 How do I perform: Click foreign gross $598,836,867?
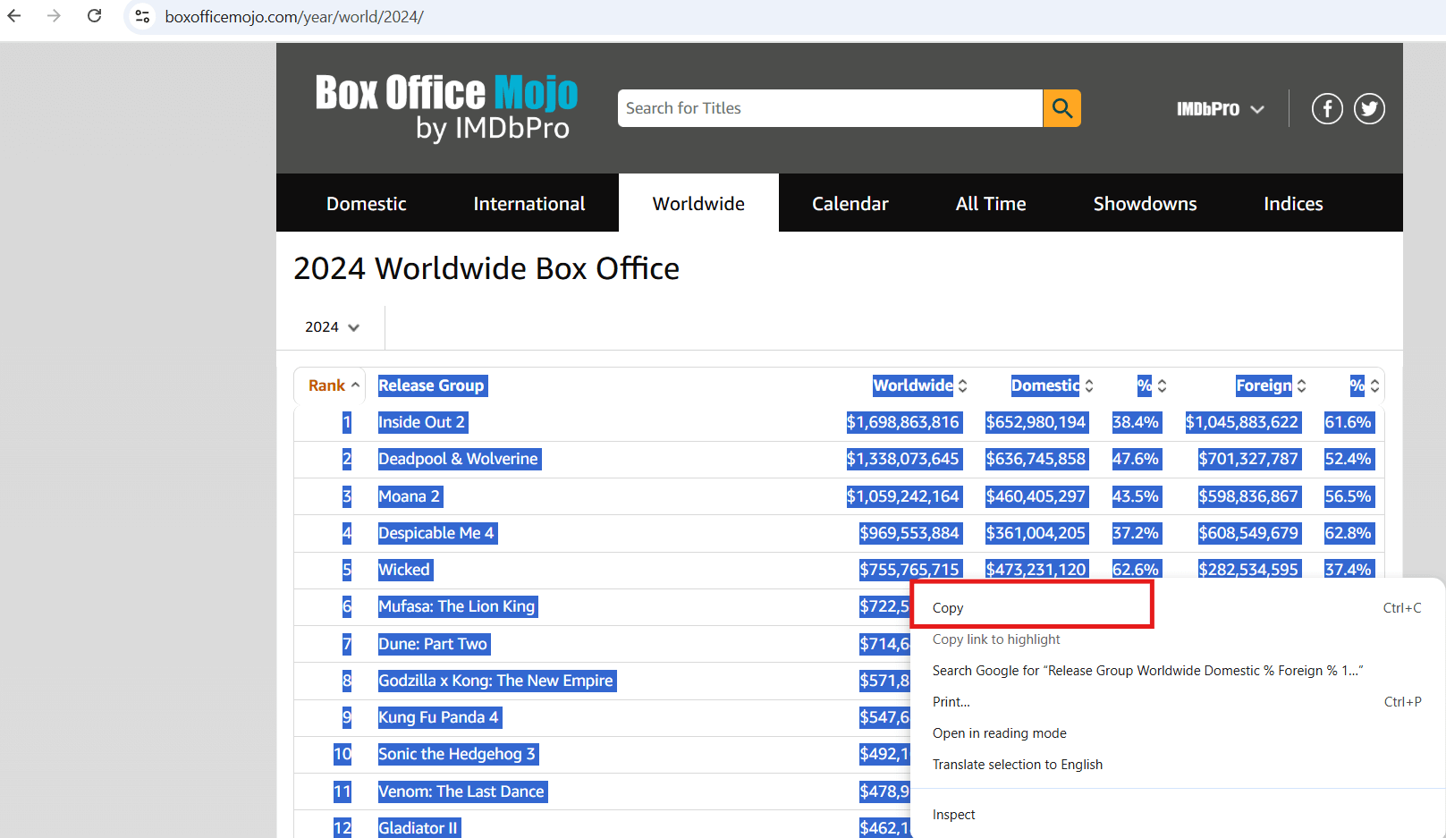(1248, 496)
